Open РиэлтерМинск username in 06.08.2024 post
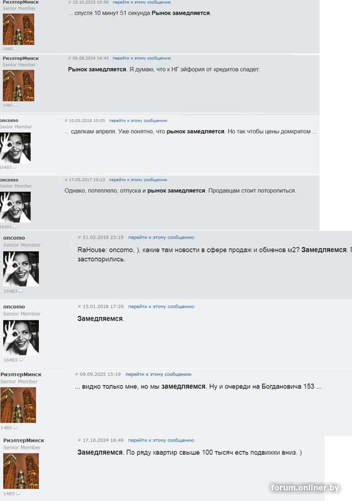This screenshot has width=352, height=501. [x=21, y=58]
